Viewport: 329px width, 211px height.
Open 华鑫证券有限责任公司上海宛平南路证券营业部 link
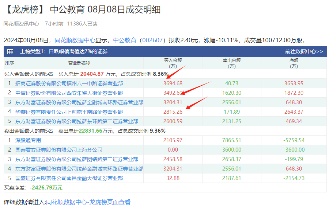coord(69,112)
